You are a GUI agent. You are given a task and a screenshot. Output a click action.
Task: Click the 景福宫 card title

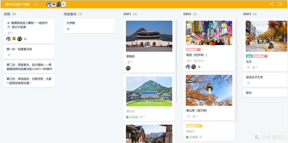coord(131,57)
